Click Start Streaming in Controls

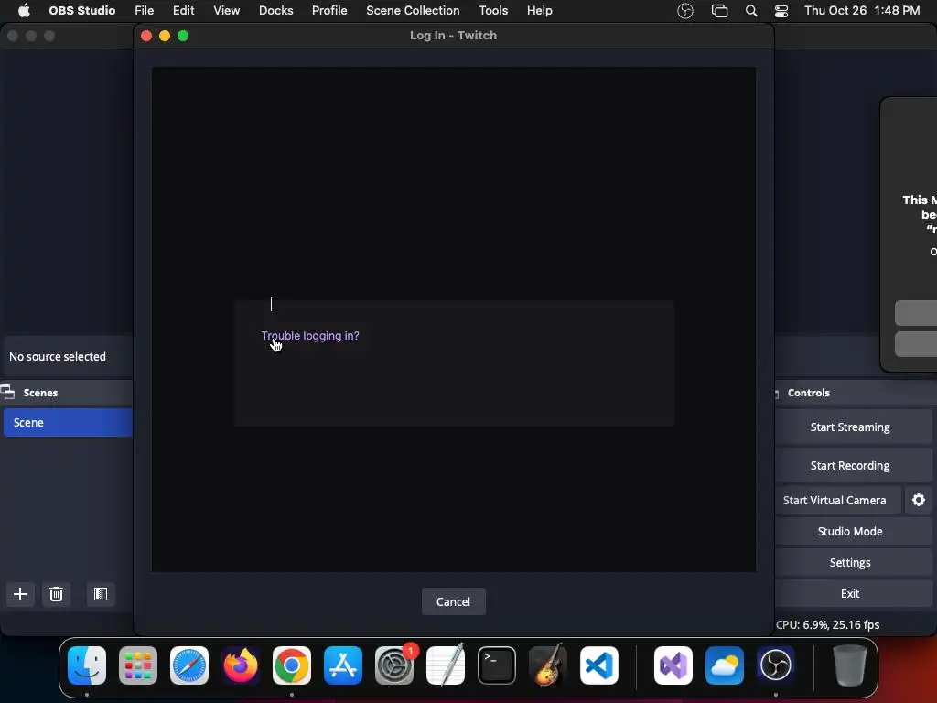tap(850, 427)
